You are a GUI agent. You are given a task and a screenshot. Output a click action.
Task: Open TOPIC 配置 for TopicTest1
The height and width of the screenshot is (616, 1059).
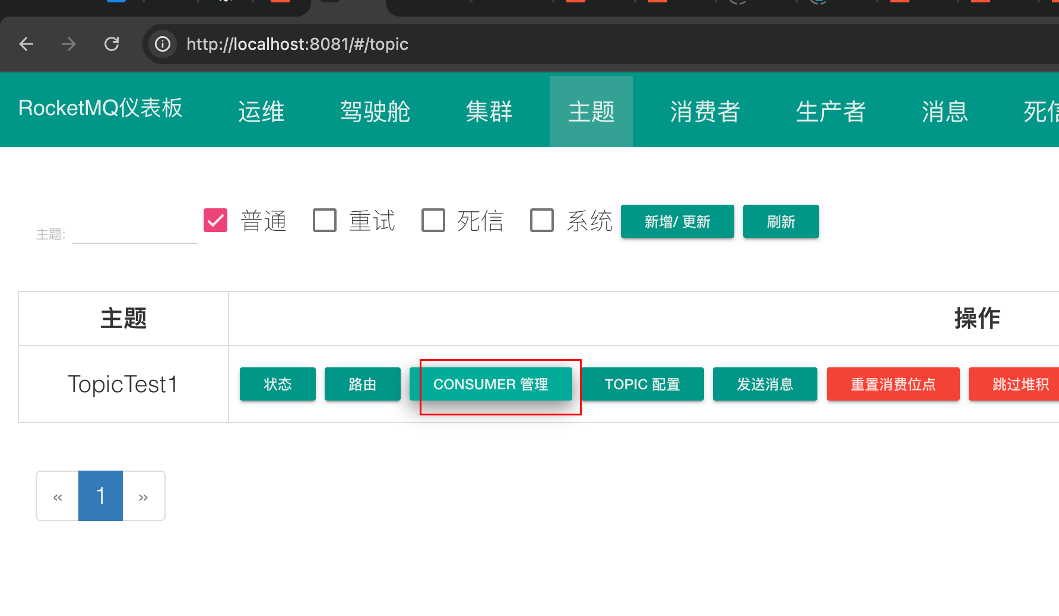pos(642,384)
